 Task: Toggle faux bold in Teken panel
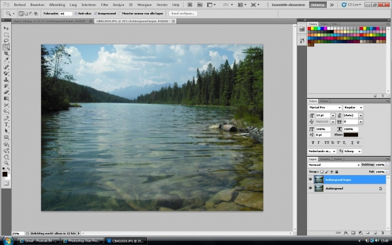[x=313, y=142]
